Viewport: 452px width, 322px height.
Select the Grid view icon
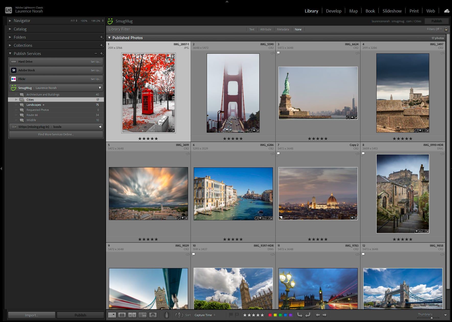point(112,315)
